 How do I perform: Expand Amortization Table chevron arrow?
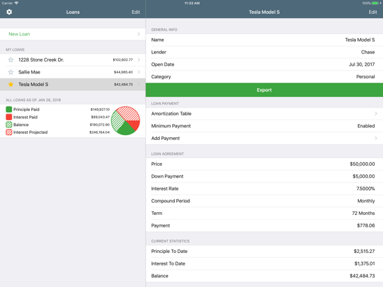(375, 114)
